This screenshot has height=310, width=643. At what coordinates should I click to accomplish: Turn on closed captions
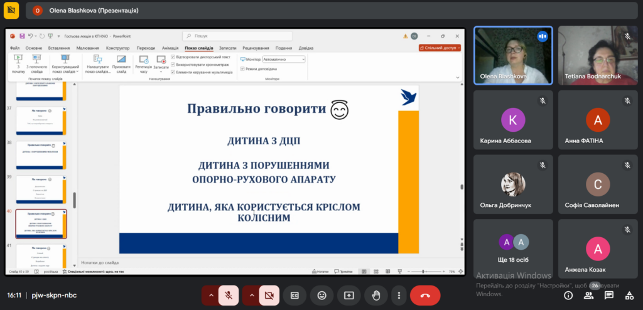pyautogui.click(x=294, y=295)
